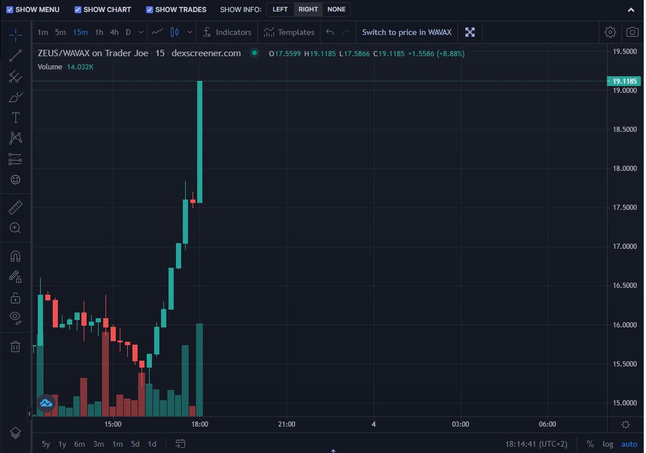Open prediction and measurement tools
646x453 pixels.
pos(15,159)
